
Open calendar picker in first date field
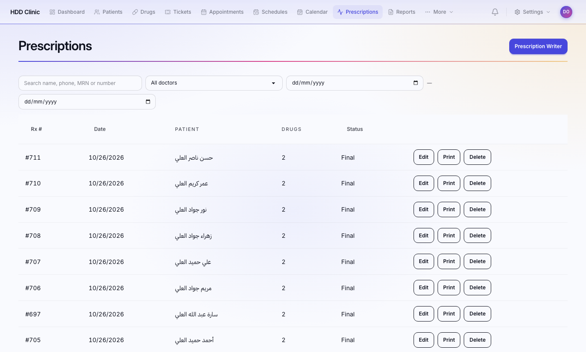[416, 83]
